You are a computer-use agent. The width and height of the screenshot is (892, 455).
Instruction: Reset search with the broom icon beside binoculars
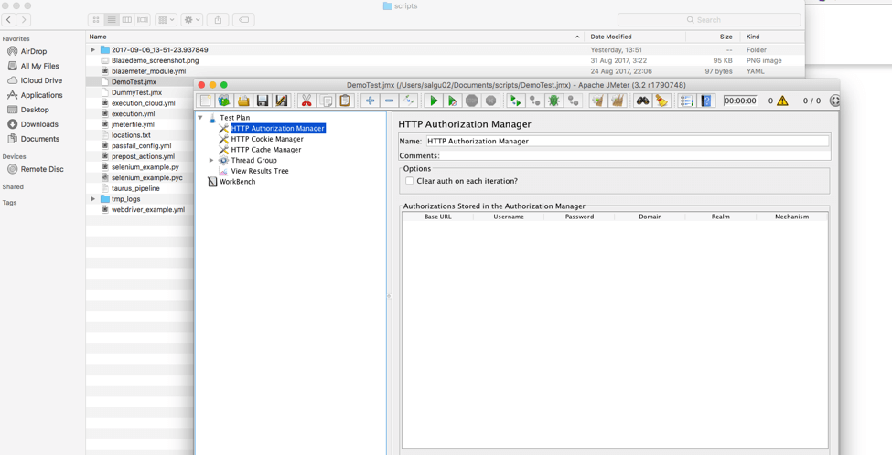point(661,101)
